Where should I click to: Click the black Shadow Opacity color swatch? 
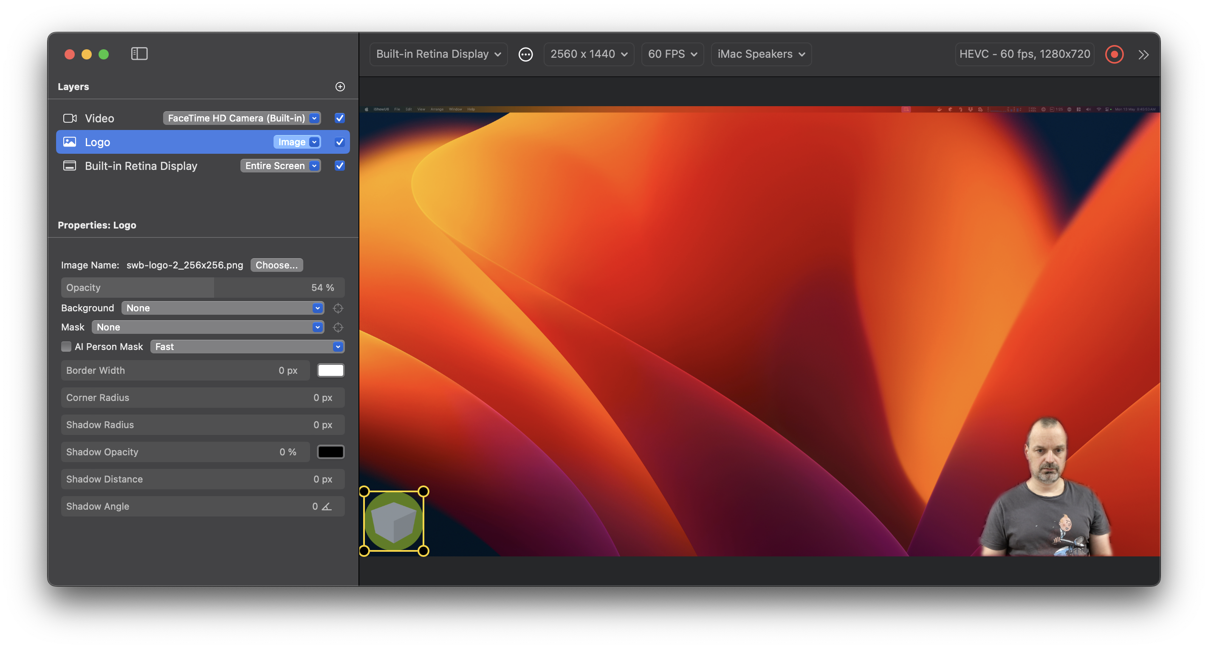(x=330, y=452)
